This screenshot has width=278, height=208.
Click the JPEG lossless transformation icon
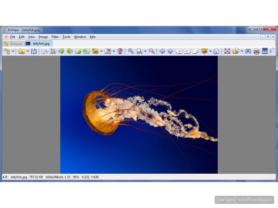pos(95,51)
